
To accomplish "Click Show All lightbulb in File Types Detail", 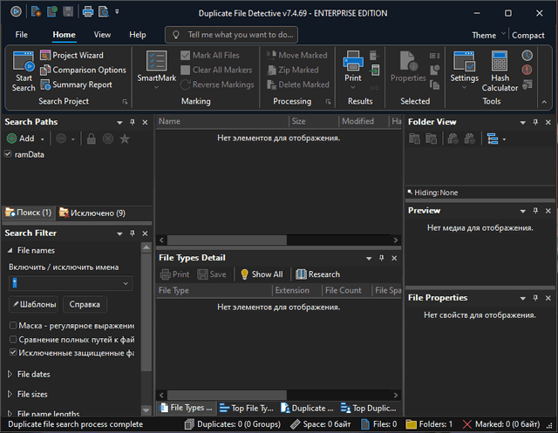I will 262,274.
